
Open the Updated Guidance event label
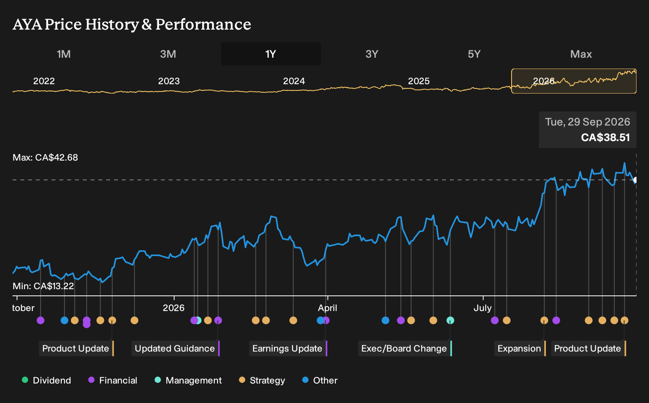(176, 348)
